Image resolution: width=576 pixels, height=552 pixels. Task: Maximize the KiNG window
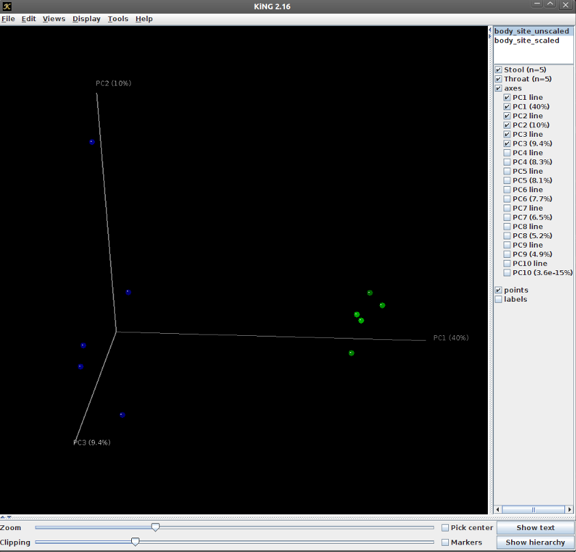(550, 4)
